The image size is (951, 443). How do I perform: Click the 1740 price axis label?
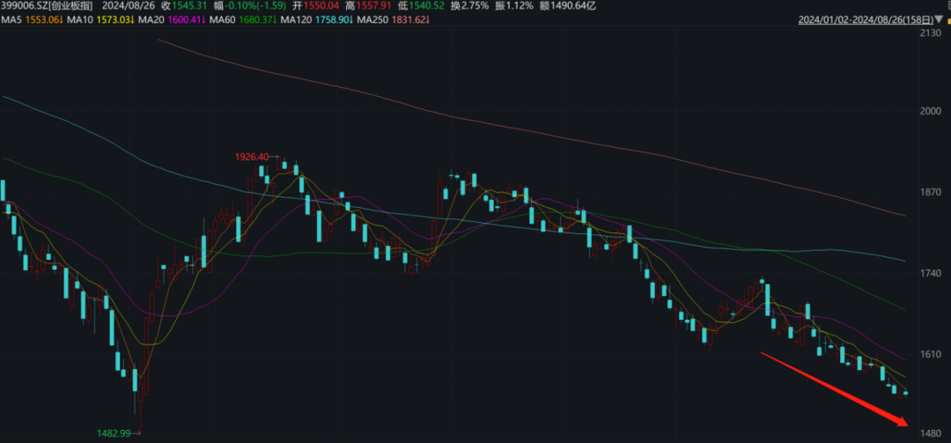[930, 273]
